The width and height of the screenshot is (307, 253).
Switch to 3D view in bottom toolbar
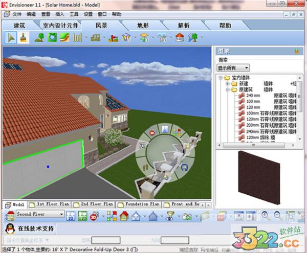94,216
